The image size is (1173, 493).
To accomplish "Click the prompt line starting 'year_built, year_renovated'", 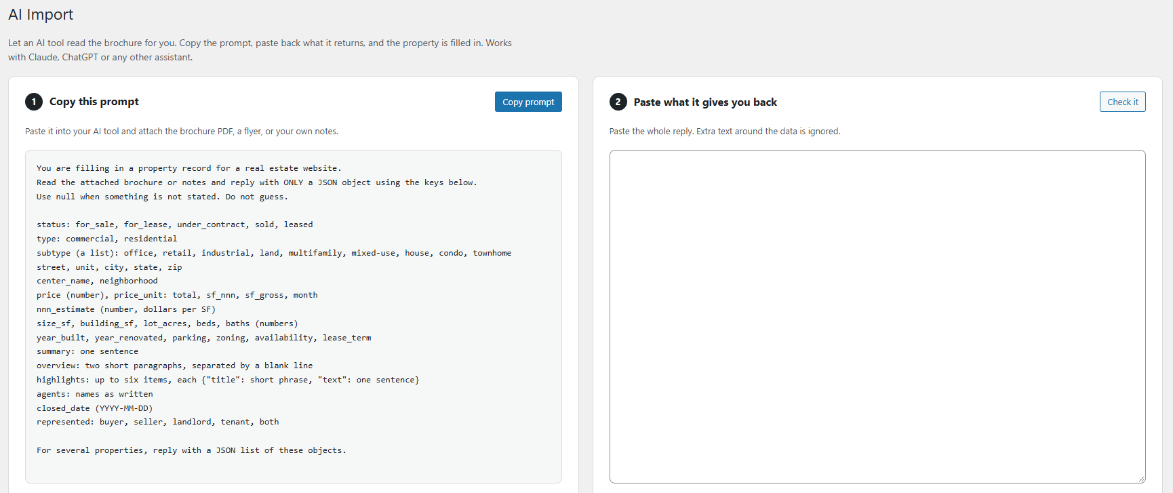I will click(204, 338).
